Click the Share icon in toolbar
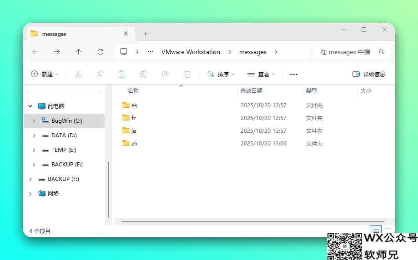The height and width of the screenshot is (260, 418). pos(166,74)
